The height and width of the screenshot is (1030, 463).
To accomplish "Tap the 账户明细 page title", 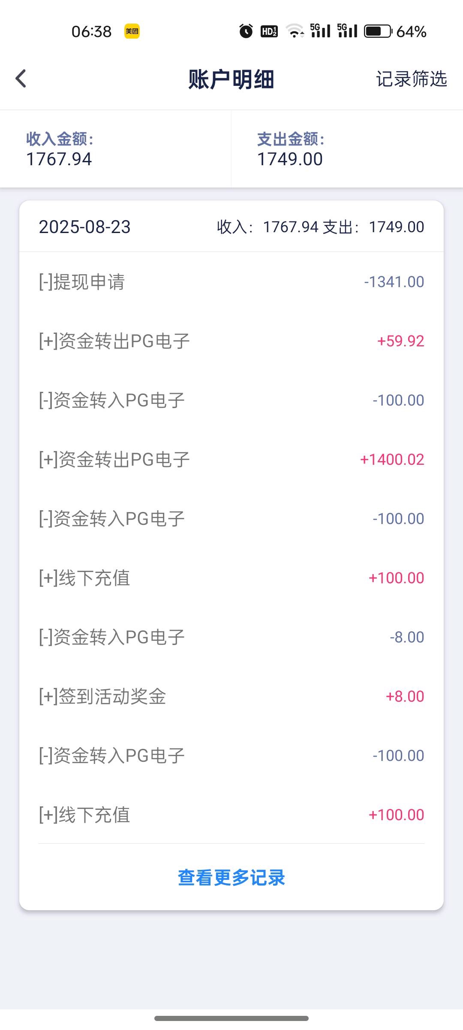I will point(231,80).
